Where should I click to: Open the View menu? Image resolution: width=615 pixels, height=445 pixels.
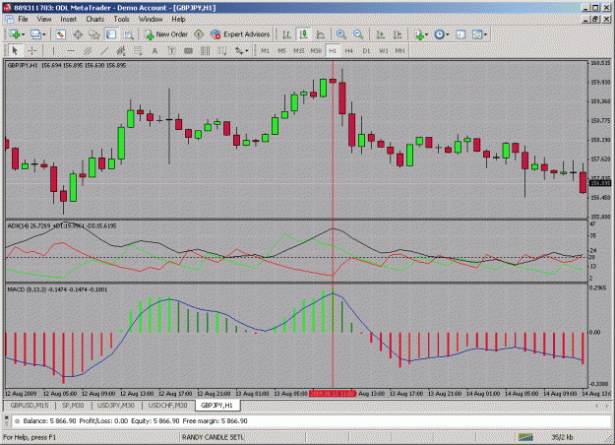point(44,19)
